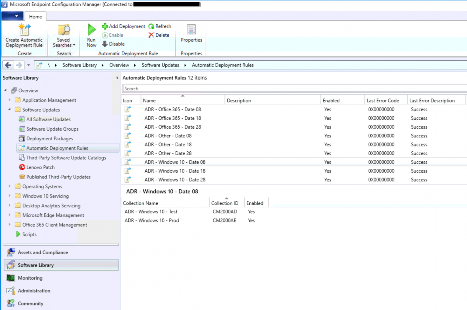
Task: Click the red Delete icon
Action: (151, 35)
